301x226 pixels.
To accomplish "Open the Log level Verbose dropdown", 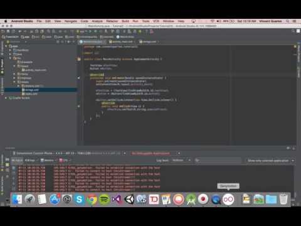I will (x=181, y=160).
